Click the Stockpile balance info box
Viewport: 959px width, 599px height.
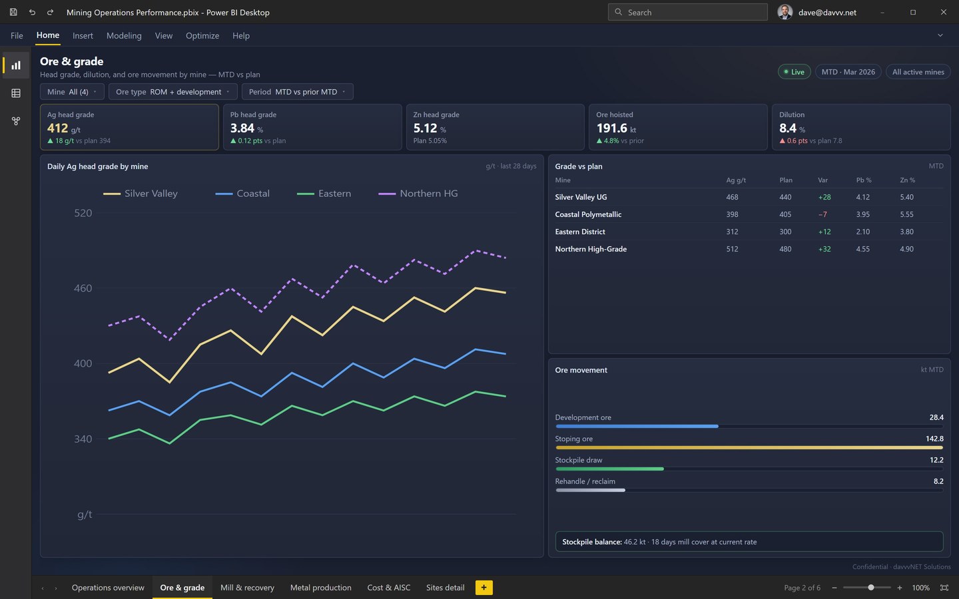(x=749, y=542)
